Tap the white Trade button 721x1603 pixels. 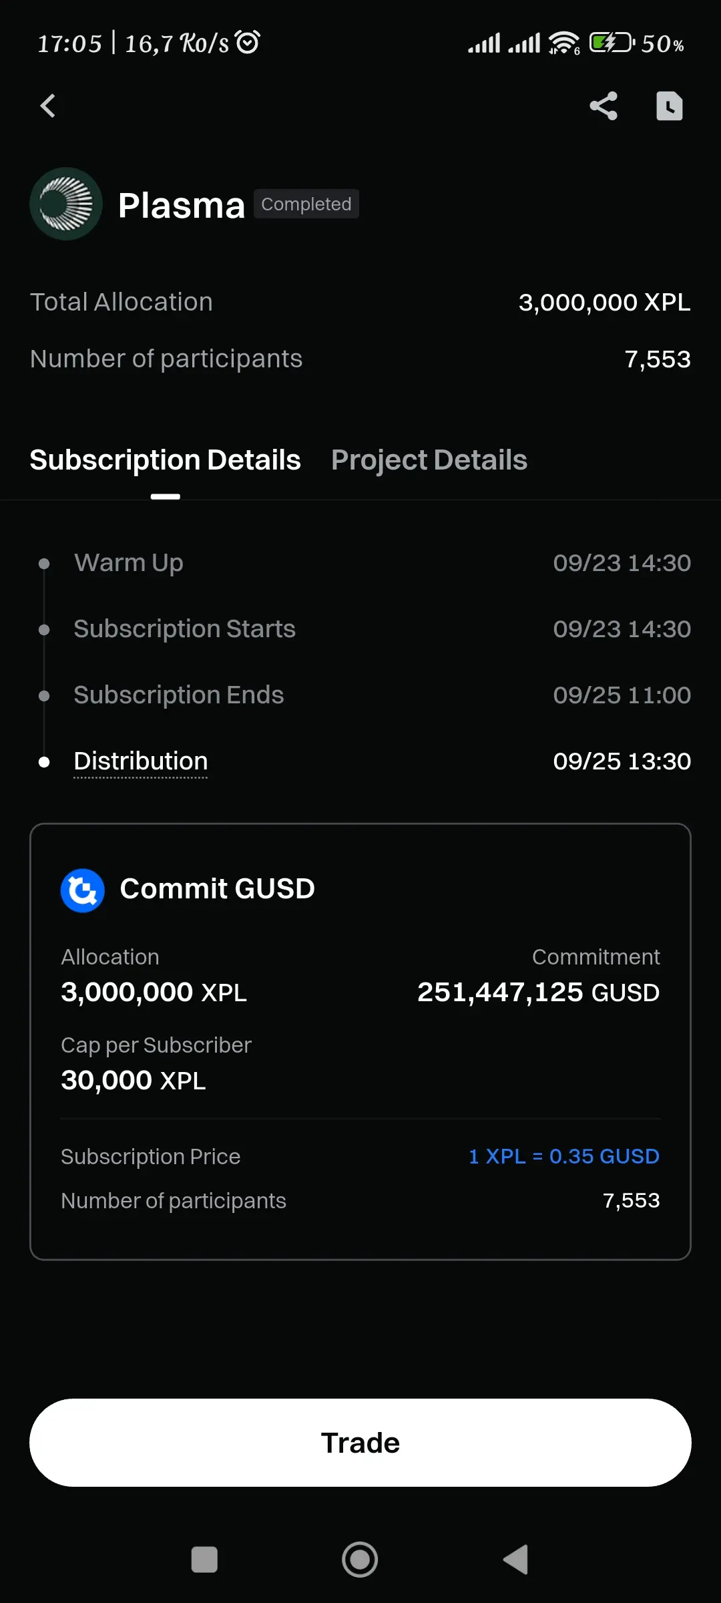coord(360,1443)
